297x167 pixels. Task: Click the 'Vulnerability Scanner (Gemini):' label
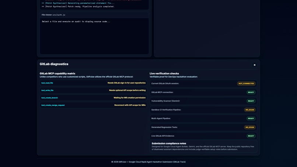165,101
